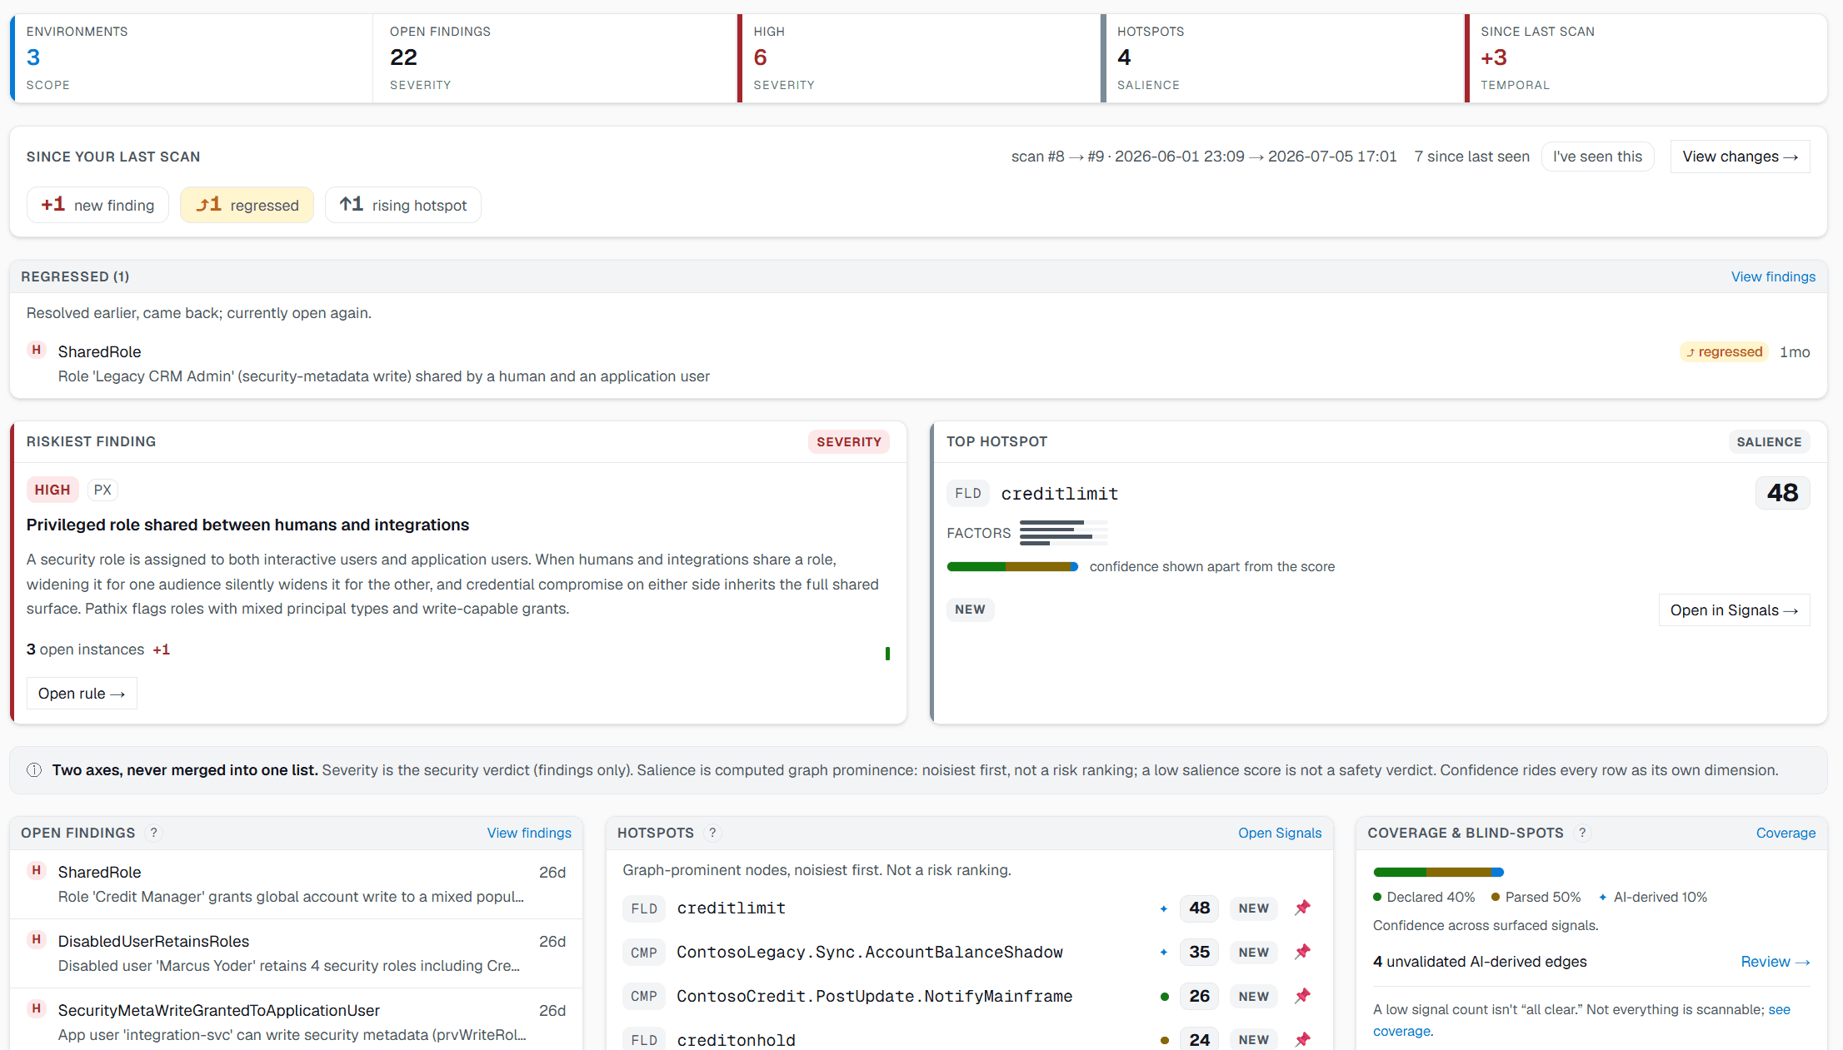Toggle the 1 regressed chip

click(x=247, y=205)
